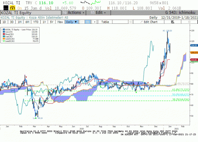The height and width of the screenshot is (142, 198).
Task: Expand the Actions menu
Action: [74, 13]
